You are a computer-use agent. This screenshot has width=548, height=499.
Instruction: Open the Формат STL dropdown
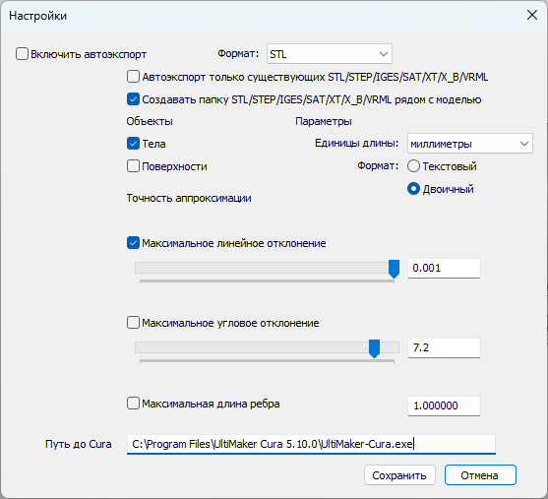click(x=330, y=54)
